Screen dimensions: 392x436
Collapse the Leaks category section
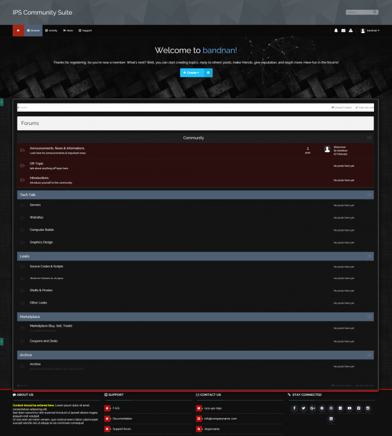[369, 256]
